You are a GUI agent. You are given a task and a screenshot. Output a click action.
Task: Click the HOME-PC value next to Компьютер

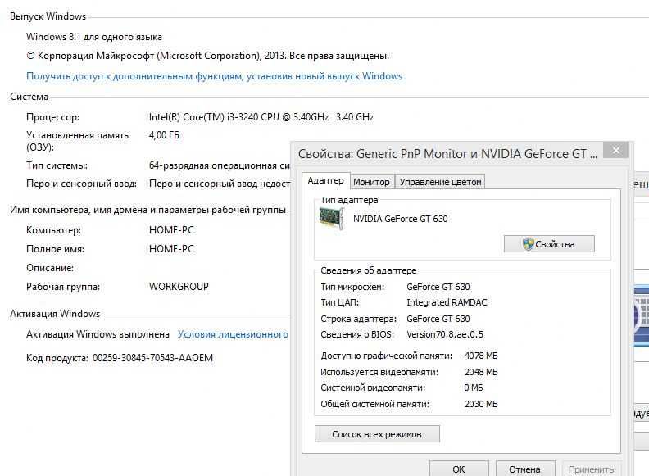coord(171,230)
